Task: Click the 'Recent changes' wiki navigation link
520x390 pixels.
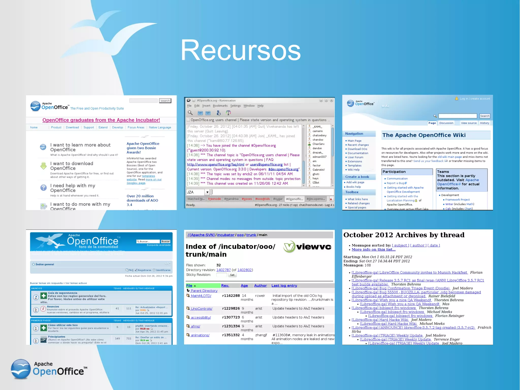Action: coord(358,145)
